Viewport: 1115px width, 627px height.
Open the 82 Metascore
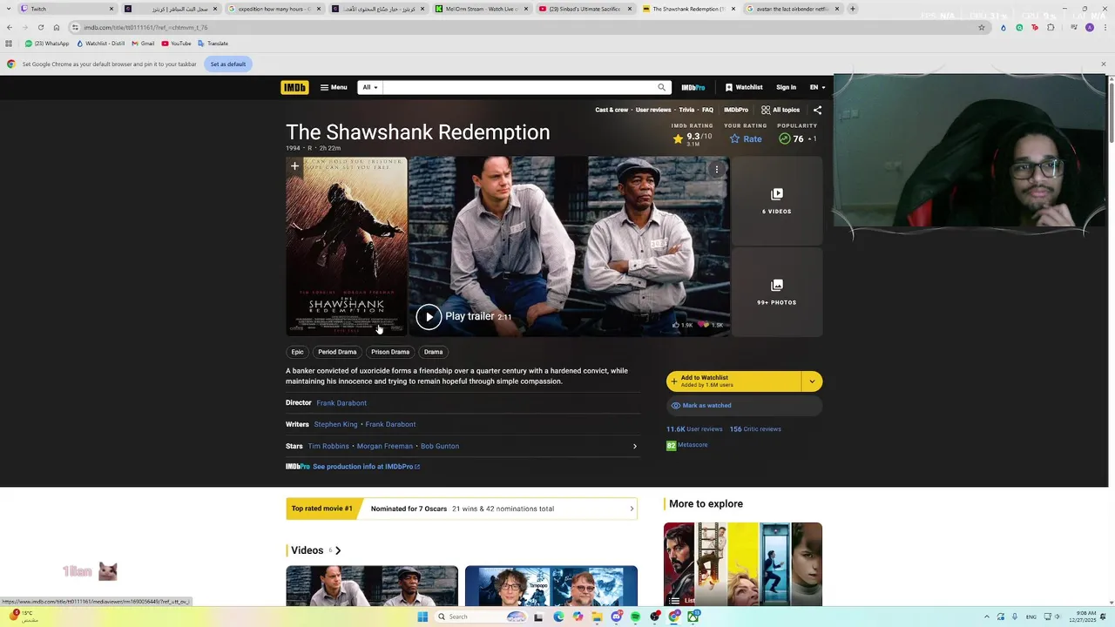(687, 445)
